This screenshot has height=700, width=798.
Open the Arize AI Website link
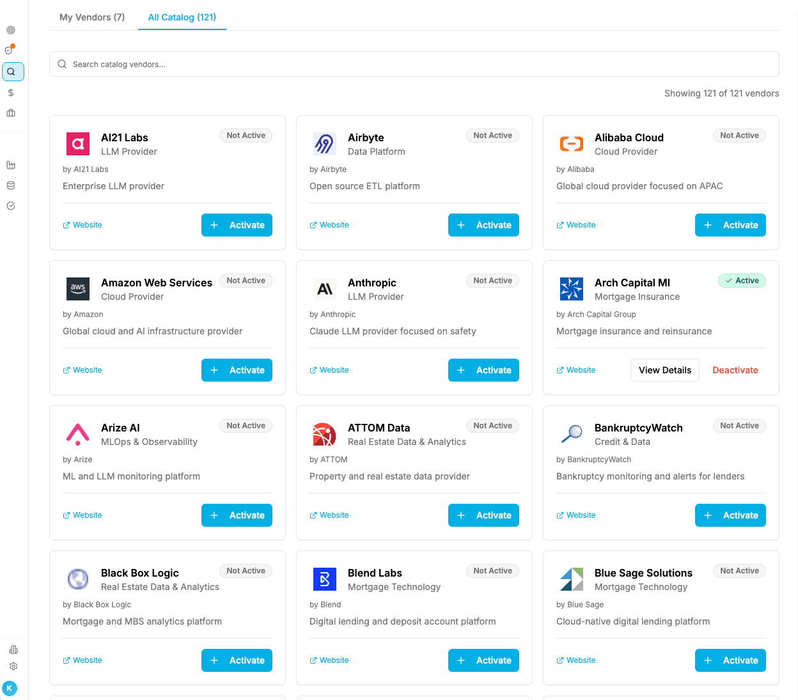click(82, 515)
